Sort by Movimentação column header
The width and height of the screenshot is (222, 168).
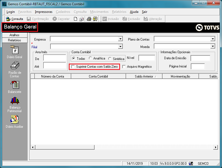pyautogui.click(x=180, y=76)
